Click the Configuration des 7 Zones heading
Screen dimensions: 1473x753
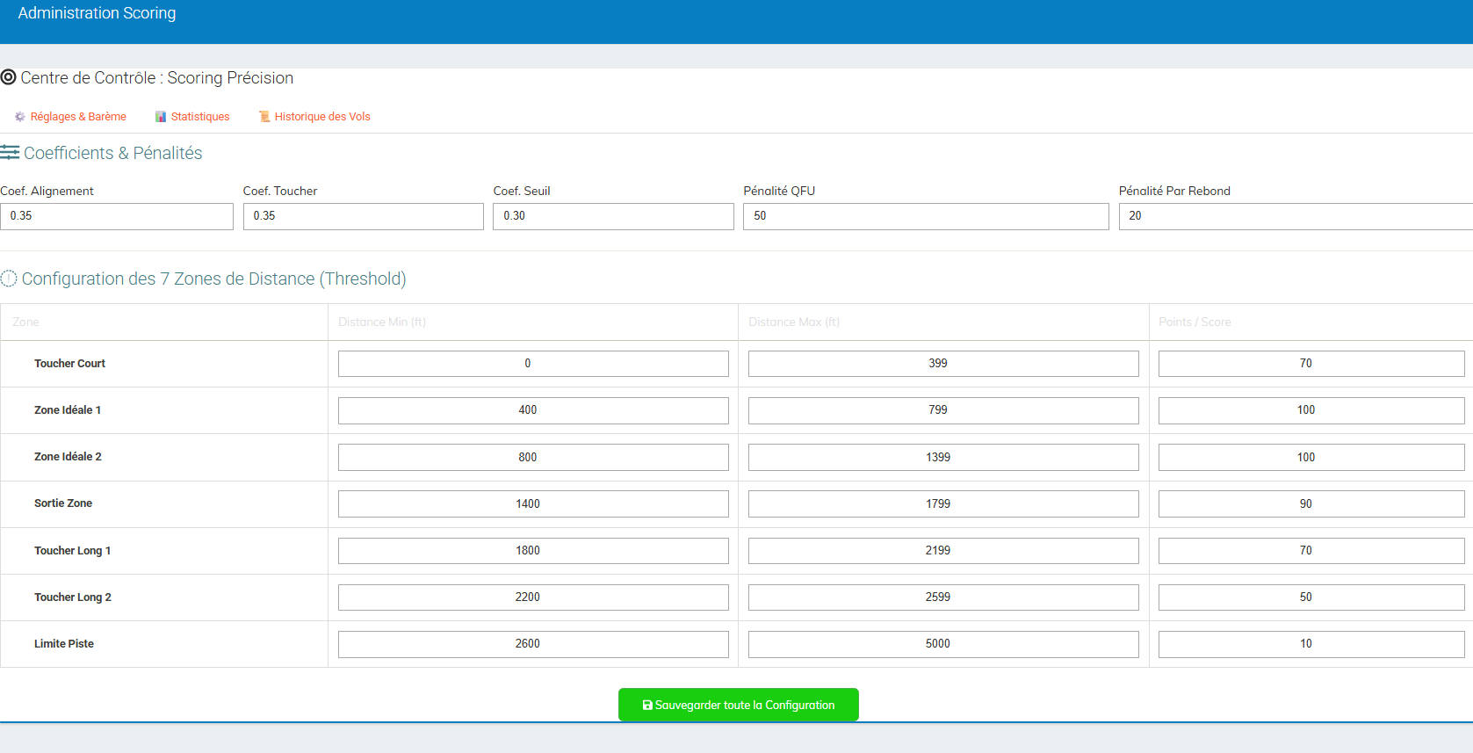[x=213, y=279]
